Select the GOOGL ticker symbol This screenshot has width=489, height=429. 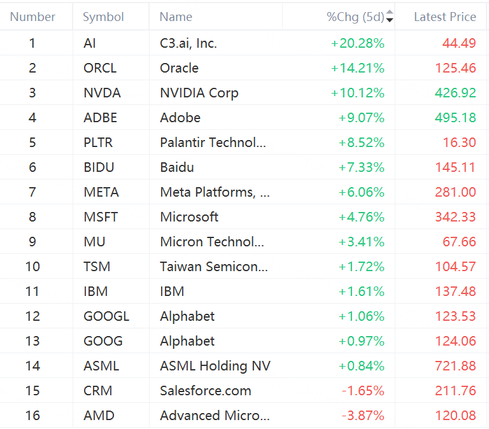click(106, 316)
